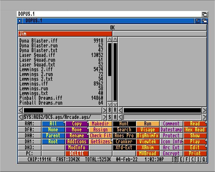Click the Assign button
This screenshot has width=215, height=172.
click(x=100, y=129)
